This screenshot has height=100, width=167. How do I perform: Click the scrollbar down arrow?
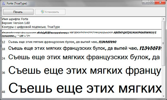pos(163,96)
